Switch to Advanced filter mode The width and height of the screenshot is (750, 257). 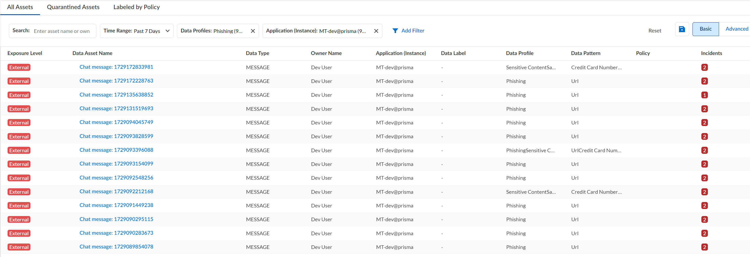tap(736, 29)
